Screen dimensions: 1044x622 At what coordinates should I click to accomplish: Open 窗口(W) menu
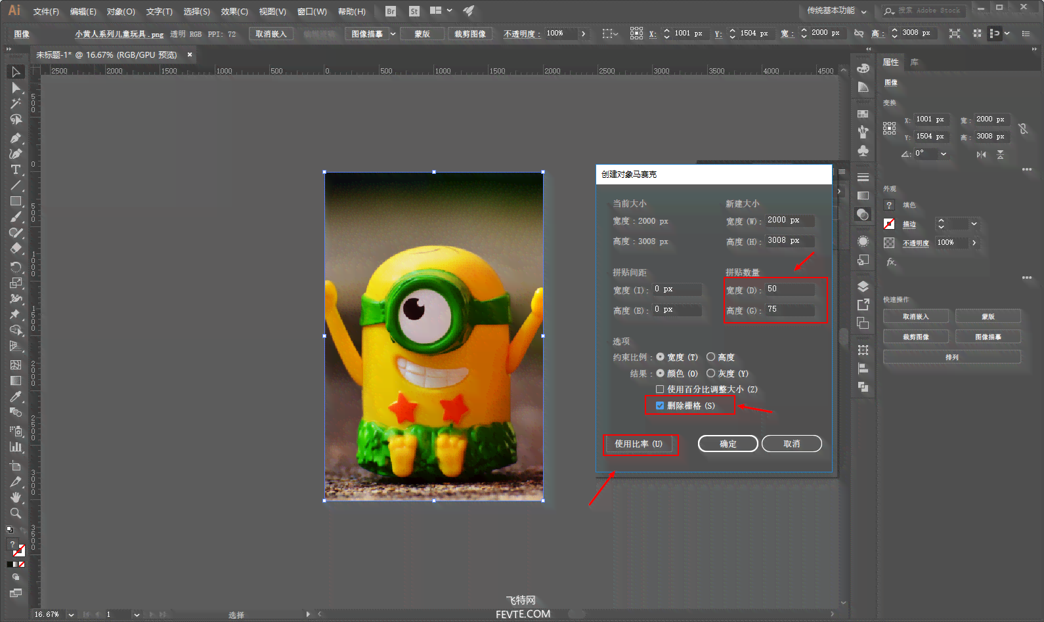[x=312, y=12]
